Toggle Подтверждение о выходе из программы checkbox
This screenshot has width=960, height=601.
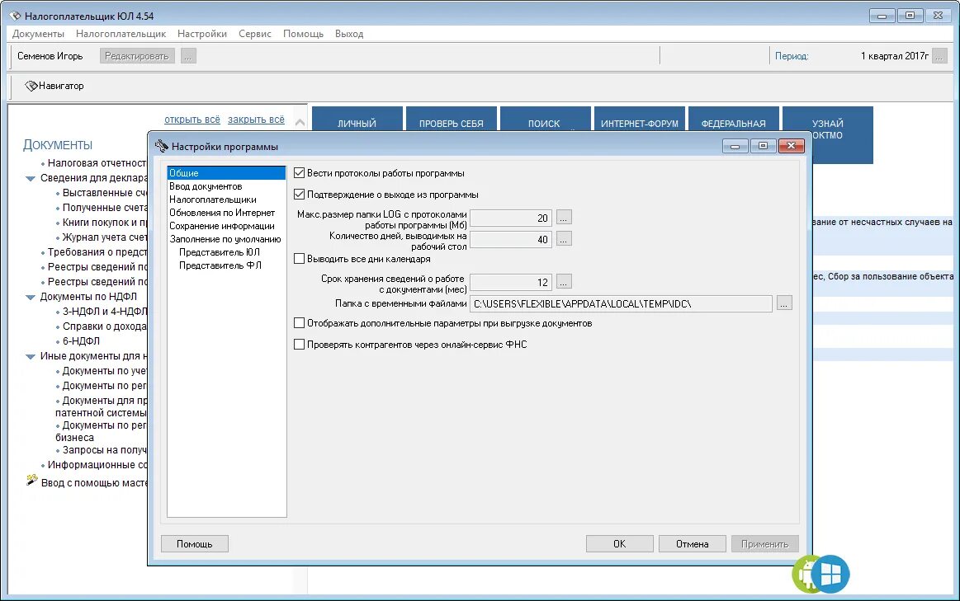click(300, 195)
